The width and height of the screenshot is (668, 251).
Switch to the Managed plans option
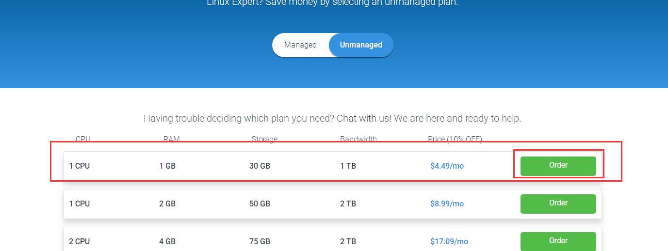click(300, 45)
